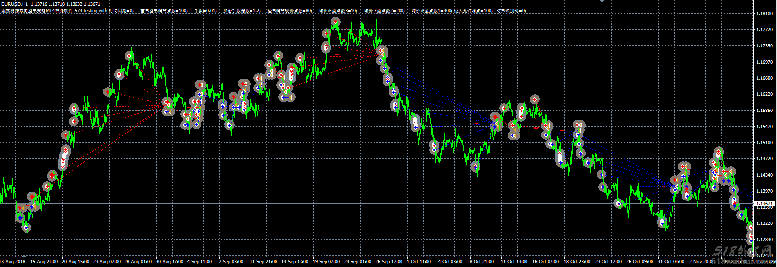The image size is (777, 267).
Task: Select the red trade arrow above 28 Aug 01:00
Action: [129, 56]
